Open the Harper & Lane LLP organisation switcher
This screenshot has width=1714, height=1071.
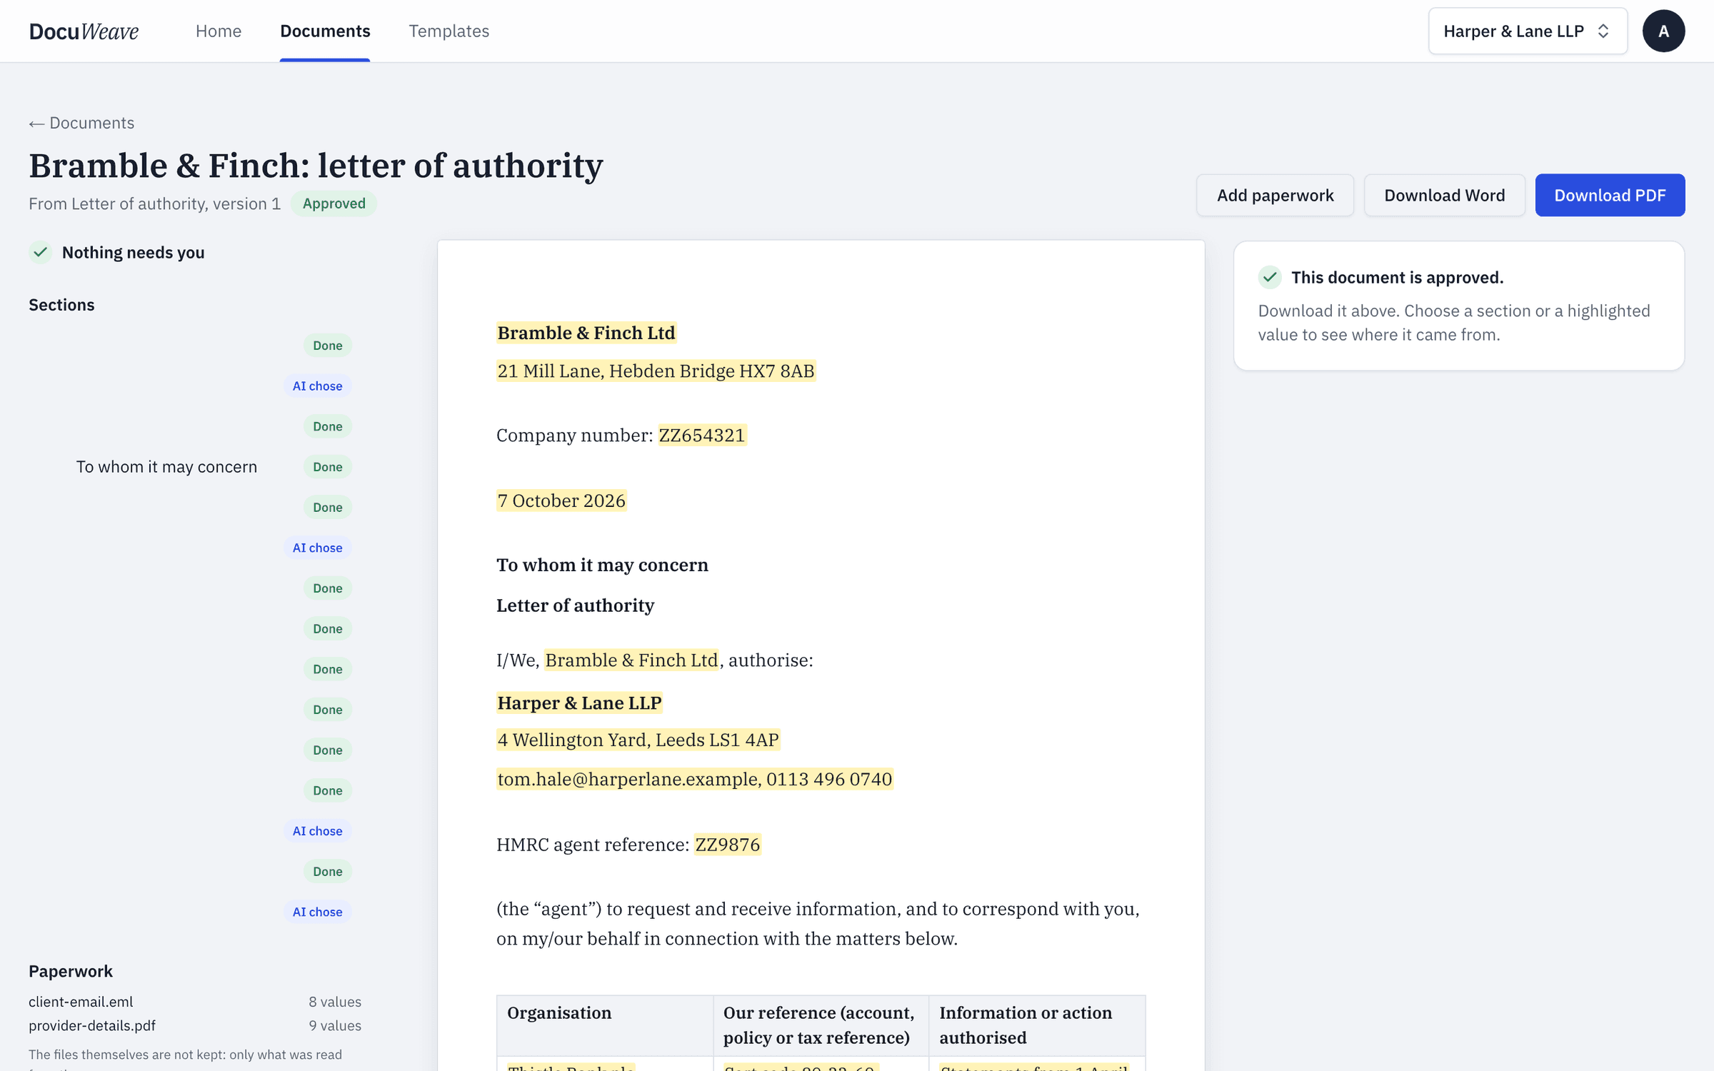1528,31
